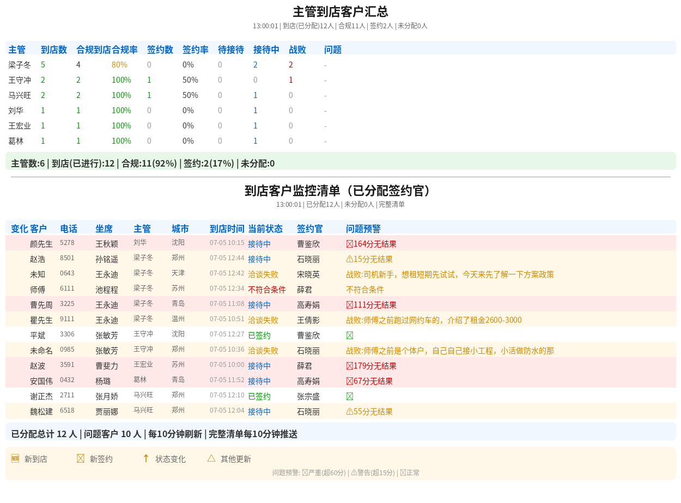
Task: Click the 已分配总计 12 人 footer bar
Action: (340, 432)
